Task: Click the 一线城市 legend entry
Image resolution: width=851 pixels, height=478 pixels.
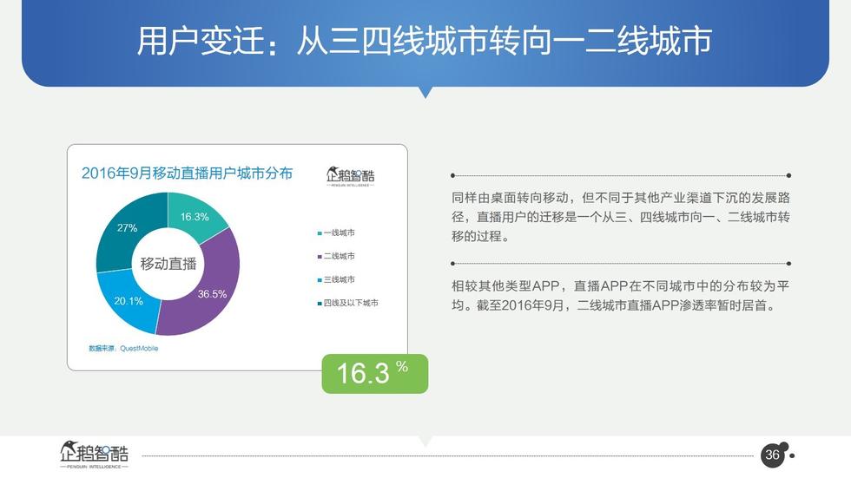Action: pos(336,232)
